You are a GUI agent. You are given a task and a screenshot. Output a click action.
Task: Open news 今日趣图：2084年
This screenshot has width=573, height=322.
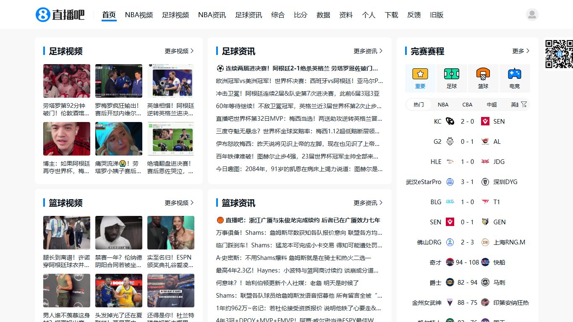pos(299,169)
